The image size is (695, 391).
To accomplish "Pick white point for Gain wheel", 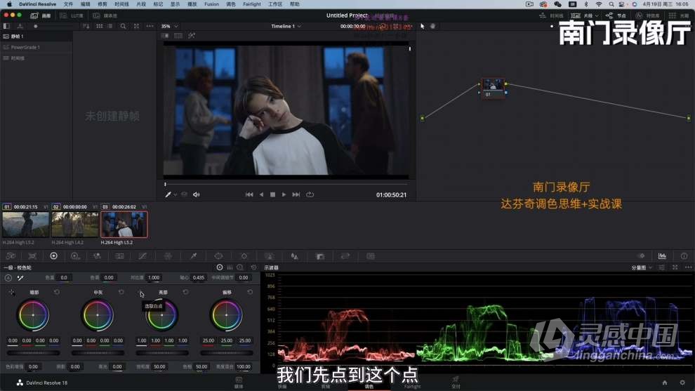I will point(140,292).
